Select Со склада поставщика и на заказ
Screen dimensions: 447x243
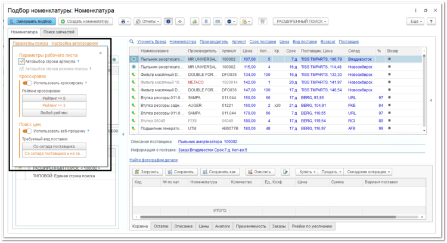click(54, 153)
